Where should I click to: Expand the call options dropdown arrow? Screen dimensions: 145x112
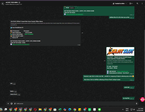tap(133, 3)
